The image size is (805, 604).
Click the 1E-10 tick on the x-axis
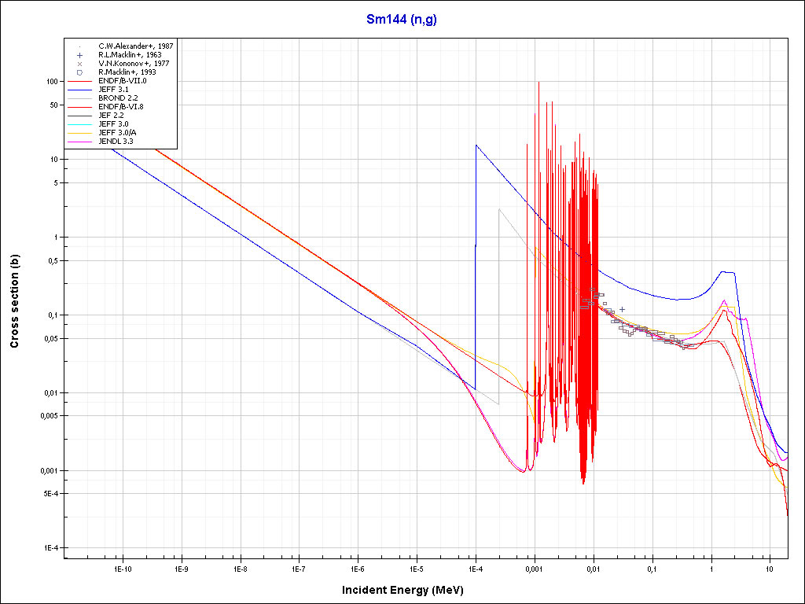(122, 568)
